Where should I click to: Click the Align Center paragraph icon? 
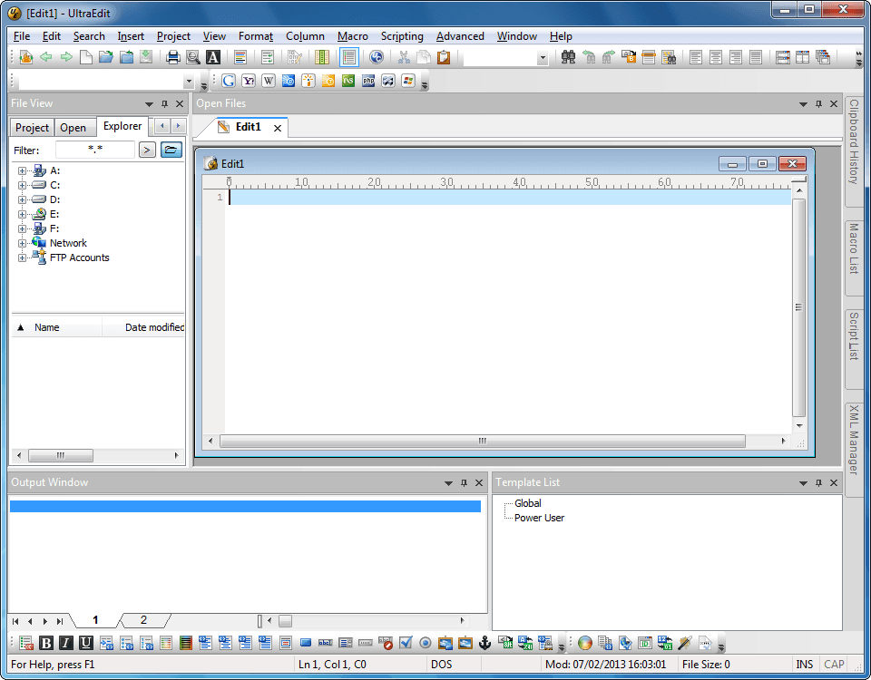(x=716, y=56)
